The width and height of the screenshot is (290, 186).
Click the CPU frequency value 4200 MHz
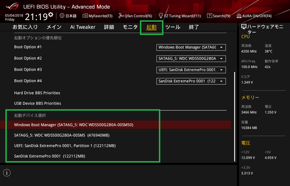pyautogui.click(x=249, y=51)
